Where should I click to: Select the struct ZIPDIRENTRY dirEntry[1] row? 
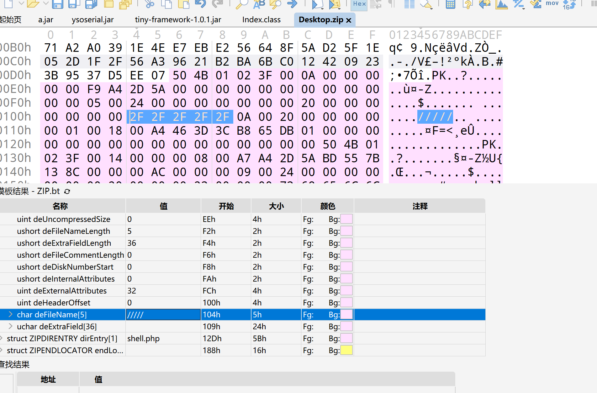pos(62,338)
